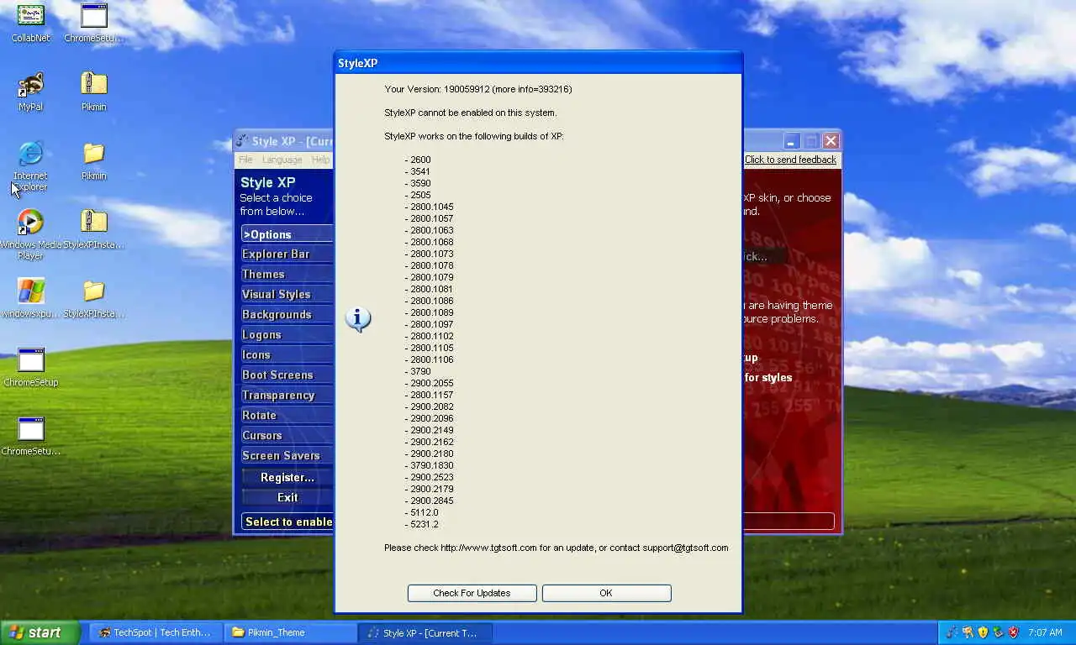The width and height of the screenshot is (1076, 645).
Task: Click the 'Your Version: 190059912' text
Action: click(437, 89)
